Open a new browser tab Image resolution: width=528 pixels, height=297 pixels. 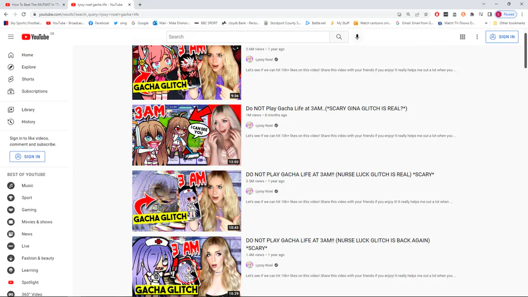[140, 5]
